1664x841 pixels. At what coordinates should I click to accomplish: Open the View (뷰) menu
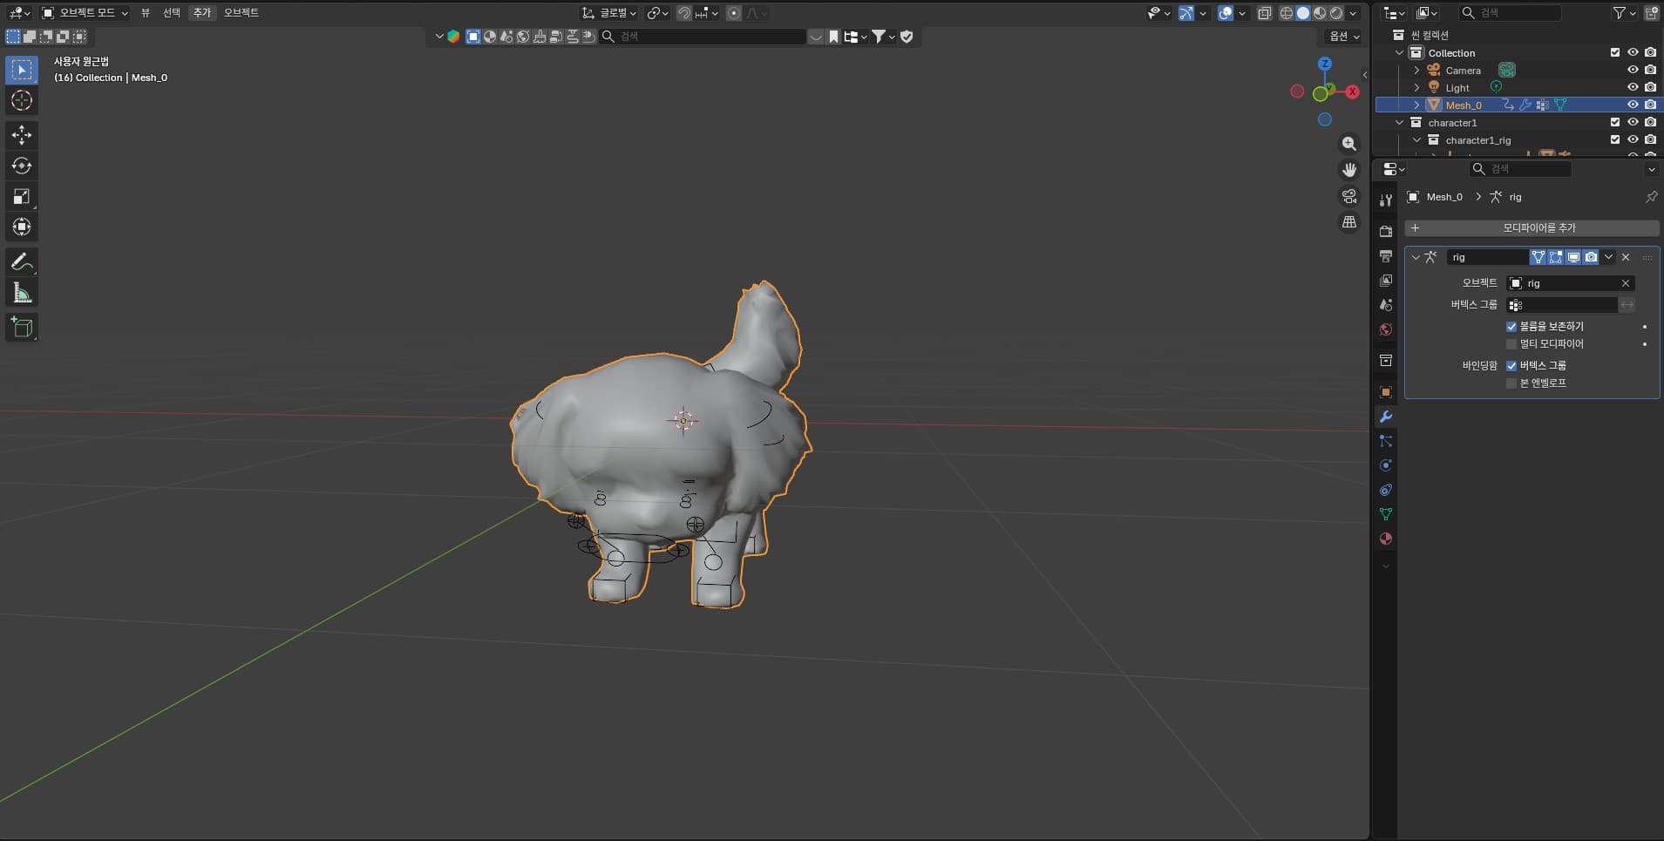146,13
